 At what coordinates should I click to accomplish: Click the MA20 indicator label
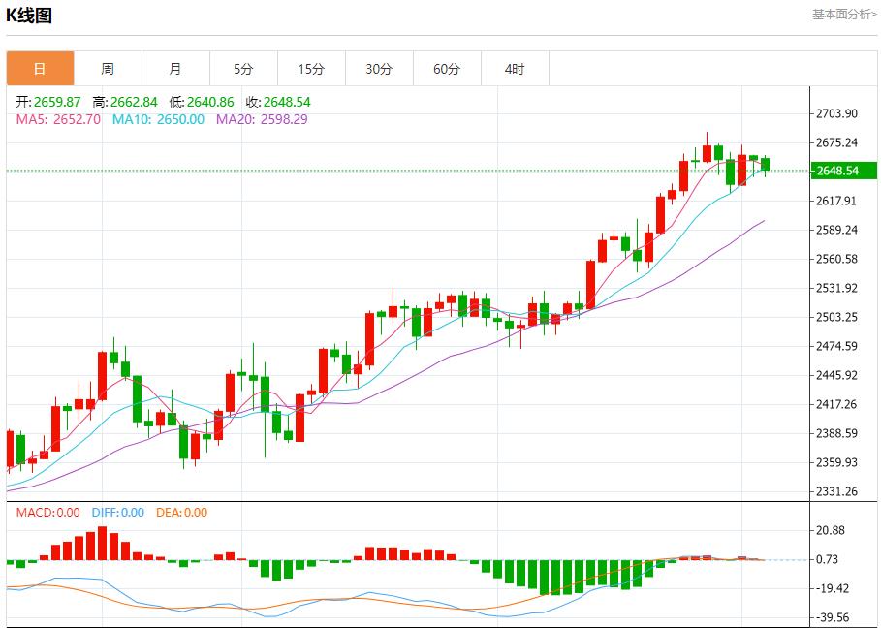click(x=262, y=119)
